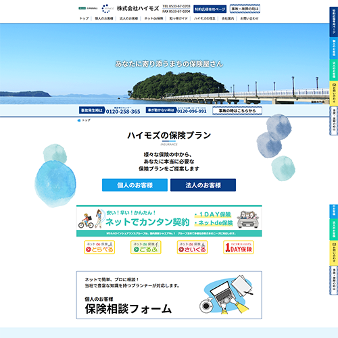Click the あなたに寄り添うまちの保険屋さん hero tagline
This screenshot has height=338, width=338.
point(169,64)
